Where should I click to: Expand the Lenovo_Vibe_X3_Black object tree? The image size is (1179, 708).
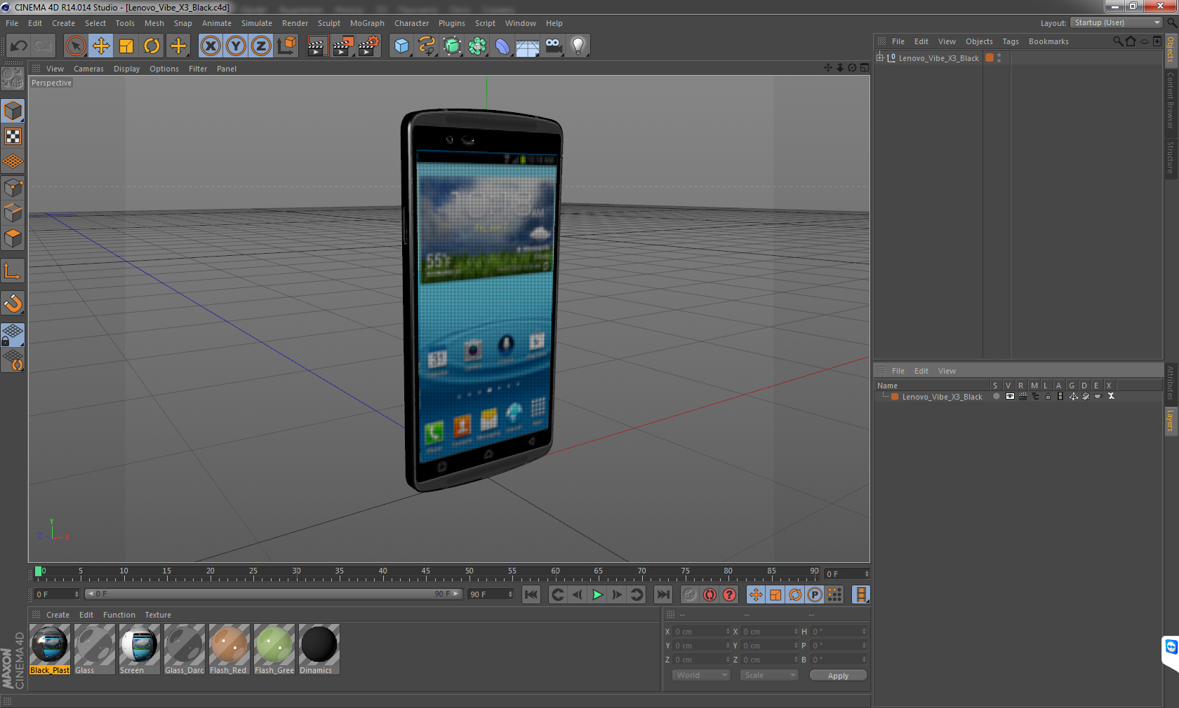coord(880,57)
